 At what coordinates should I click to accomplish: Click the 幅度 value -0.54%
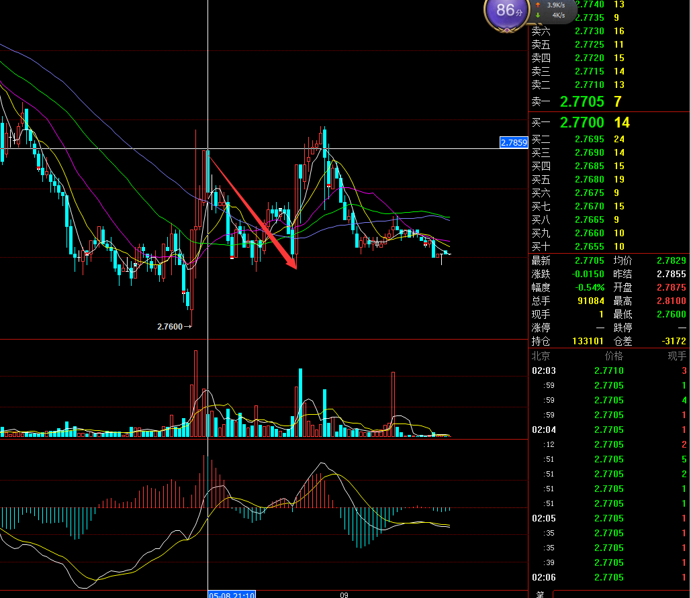coord(590,287)
